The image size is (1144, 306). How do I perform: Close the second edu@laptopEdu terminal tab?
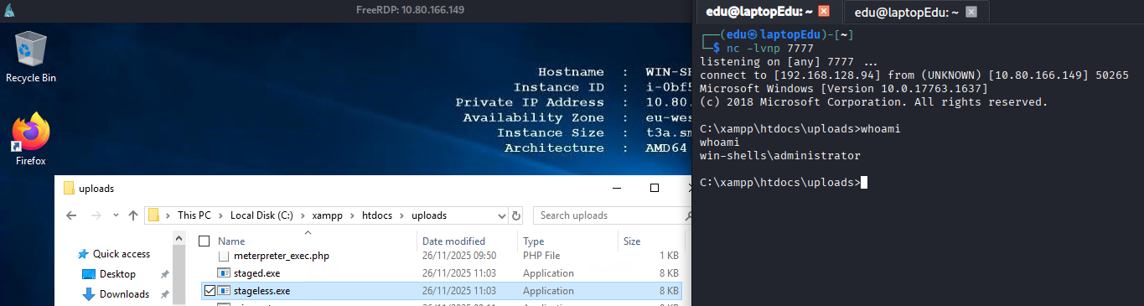[x=971, y=12]
